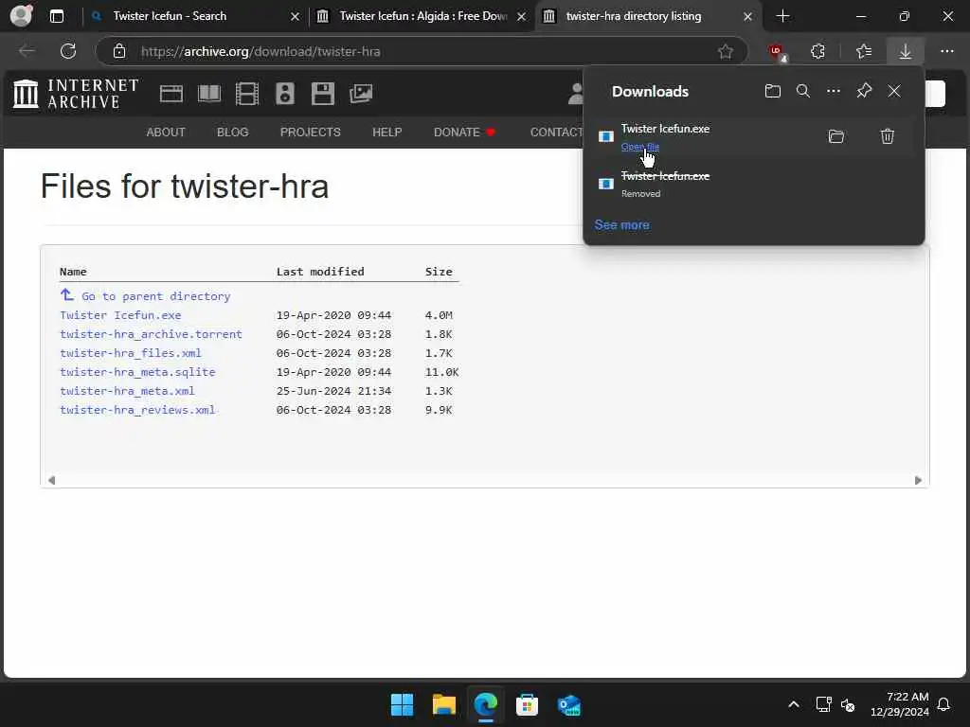970x727 pixels.
Task: Open Internet Archive software floppy icon
Action: pyautogui.click(x=323, y=94)
